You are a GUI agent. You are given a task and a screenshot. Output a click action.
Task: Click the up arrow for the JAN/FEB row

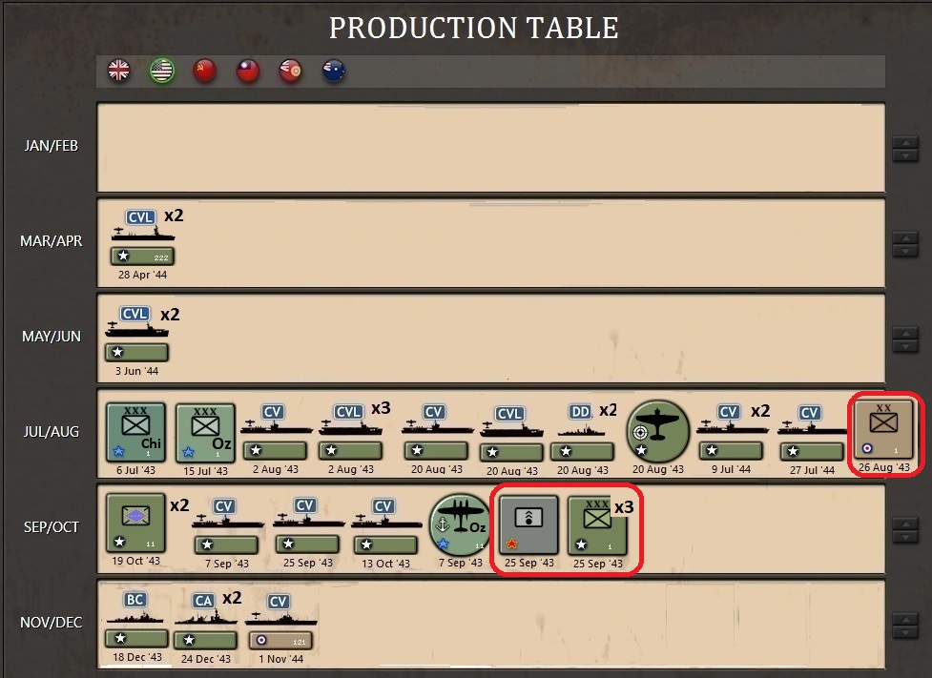click(905, 143)
